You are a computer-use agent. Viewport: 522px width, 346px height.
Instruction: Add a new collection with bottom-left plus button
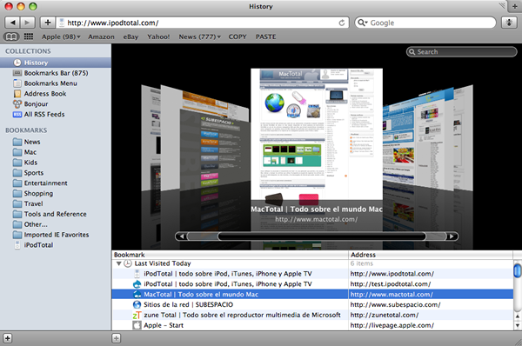(x=7, y=338)
